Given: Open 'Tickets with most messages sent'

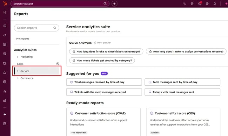Looking at the screenshot, I should pyautogui.click(x=182, y=92).
